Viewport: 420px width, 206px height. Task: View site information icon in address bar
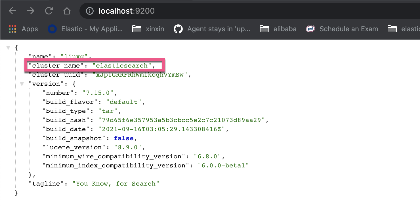click(x=90, y=11)
